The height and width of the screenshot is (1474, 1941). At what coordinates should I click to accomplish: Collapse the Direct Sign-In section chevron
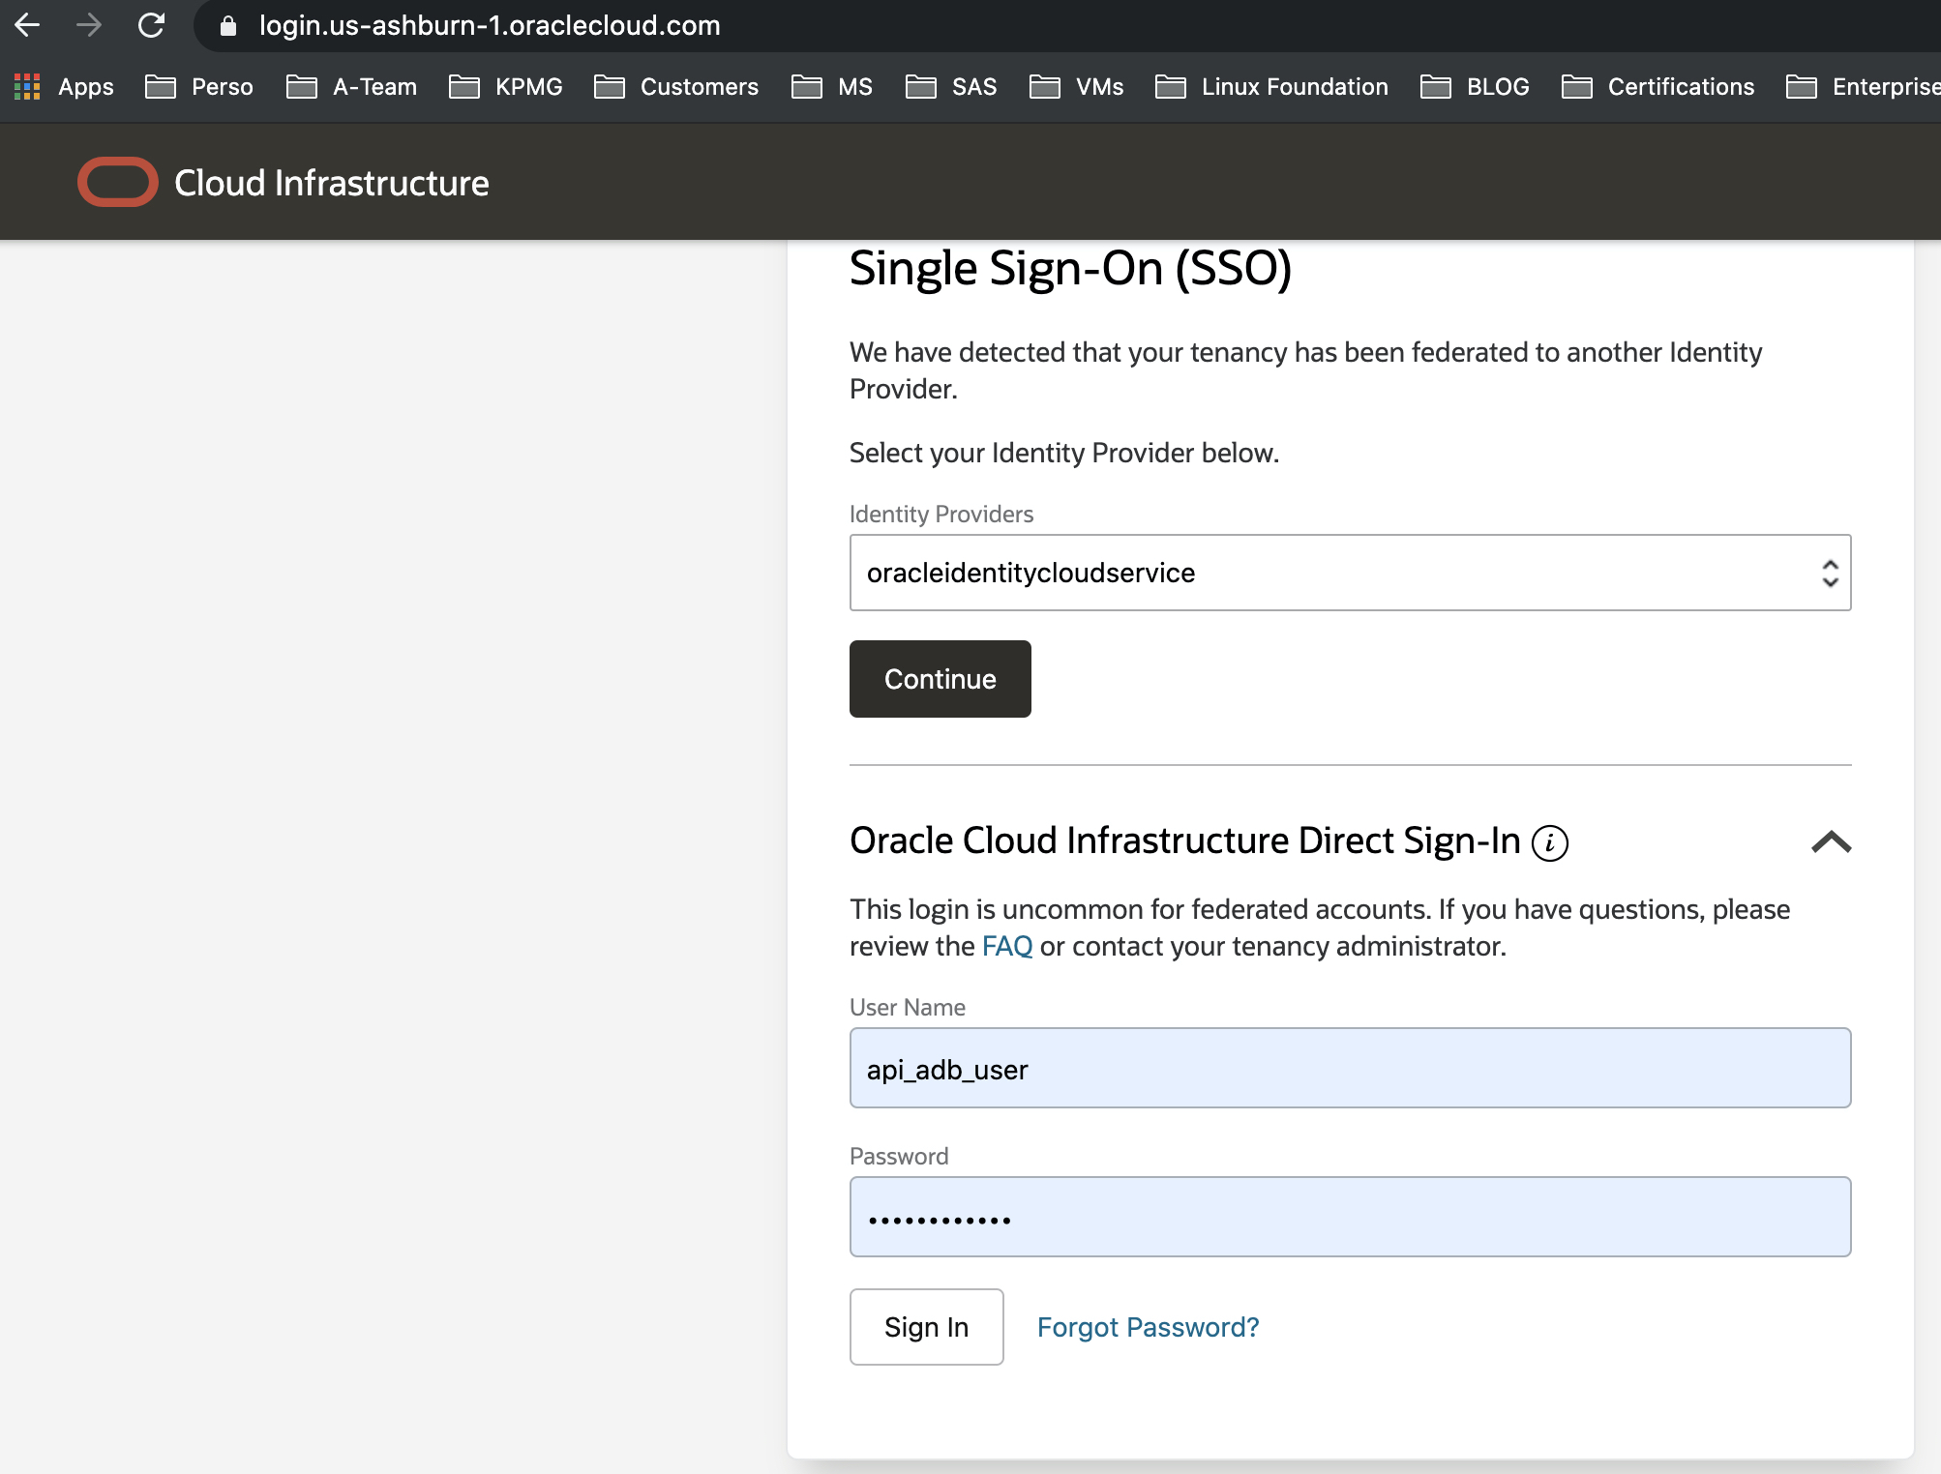click(x=1830, y=841)
